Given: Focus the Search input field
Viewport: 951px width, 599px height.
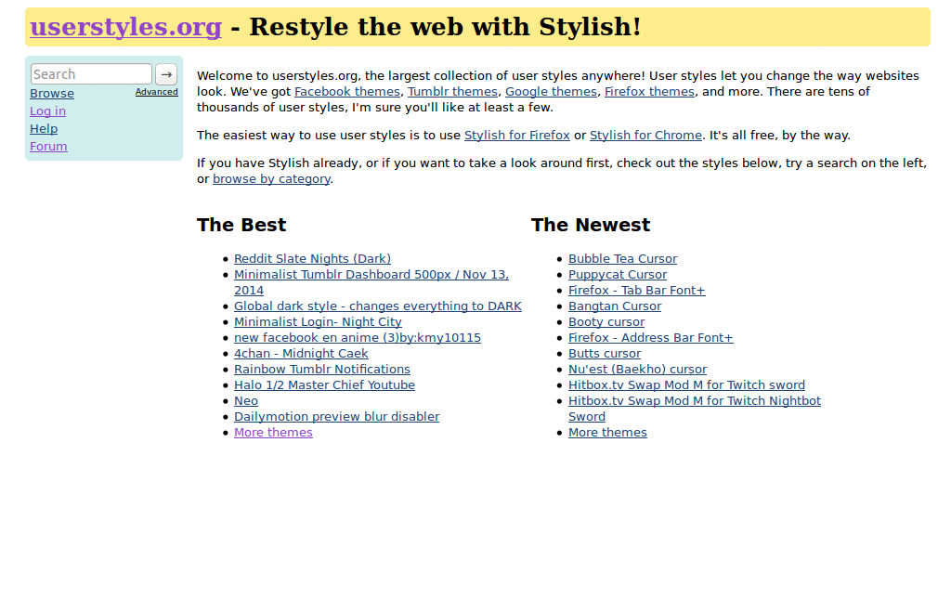Looking at the screenshot, I should [x=91, y=74].
